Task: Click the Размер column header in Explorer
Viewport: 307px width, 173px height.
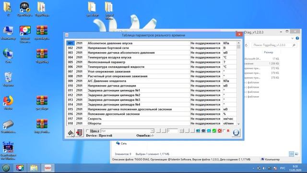Action: 268,52
